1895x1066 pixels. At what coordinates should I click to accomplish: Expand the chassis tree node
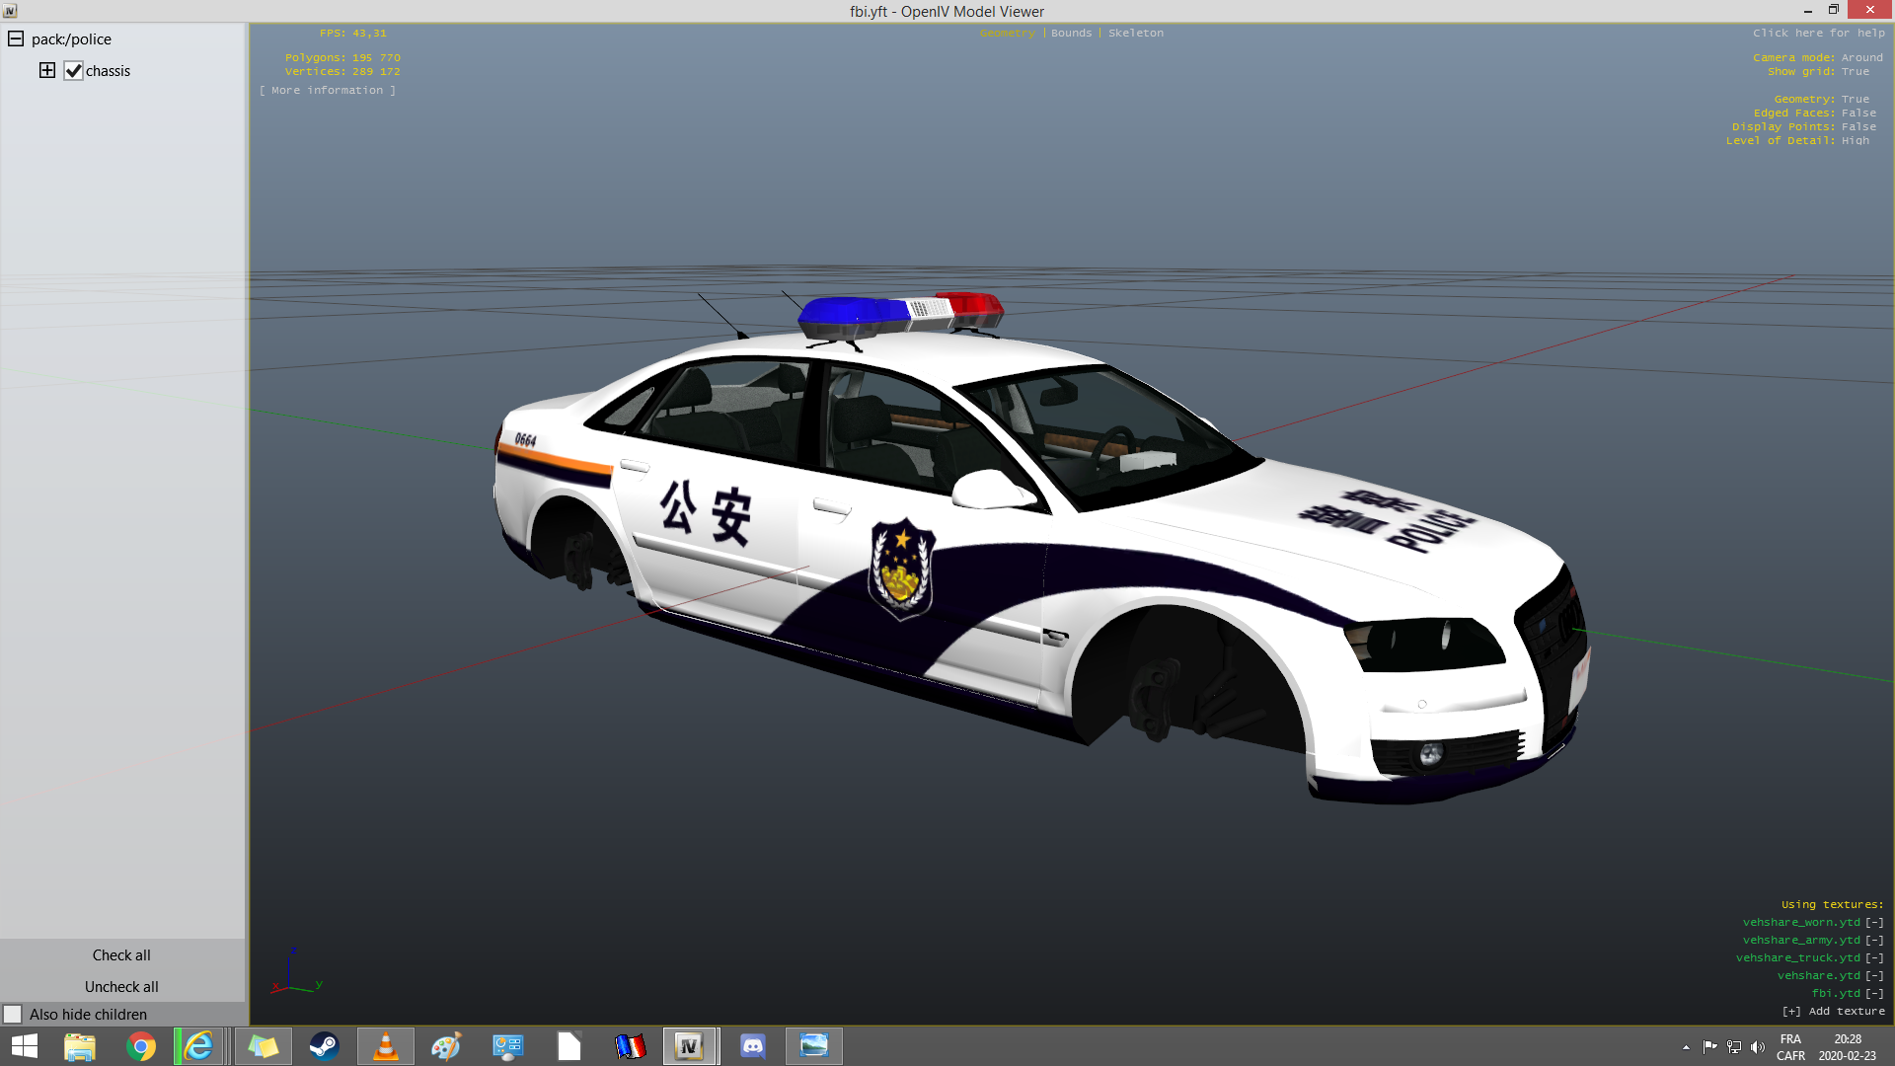point(46,70)
